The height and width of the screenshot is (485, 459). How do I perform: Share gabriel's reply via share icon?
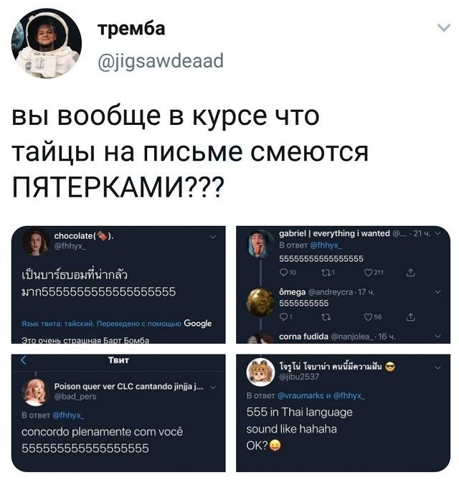(410, 273)
